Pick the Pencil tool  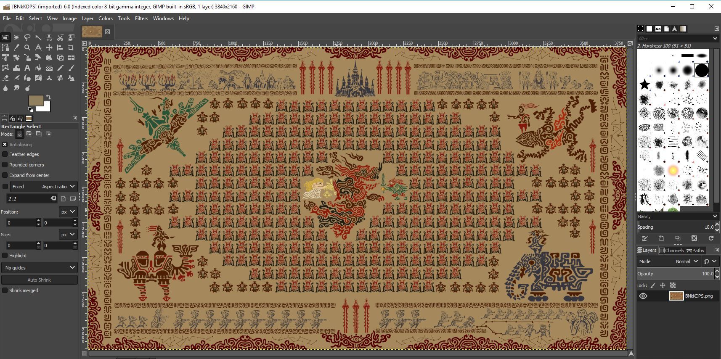click(x=60, y=68)
